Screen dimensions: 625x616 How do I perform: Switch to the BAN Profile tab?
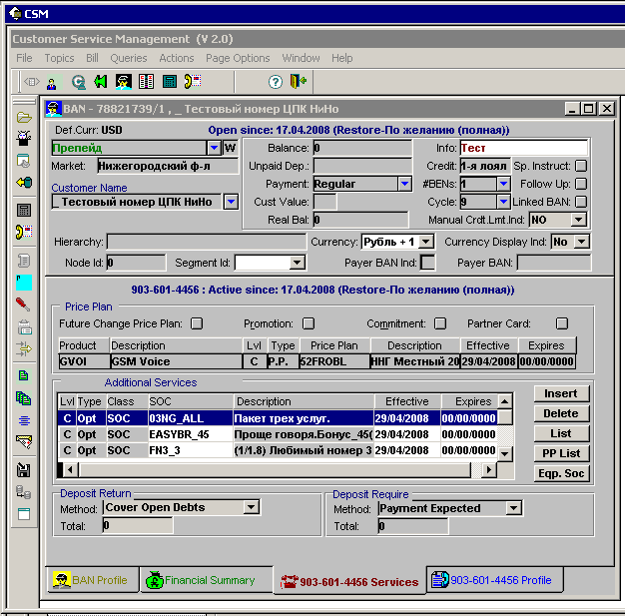coord(92,580)
